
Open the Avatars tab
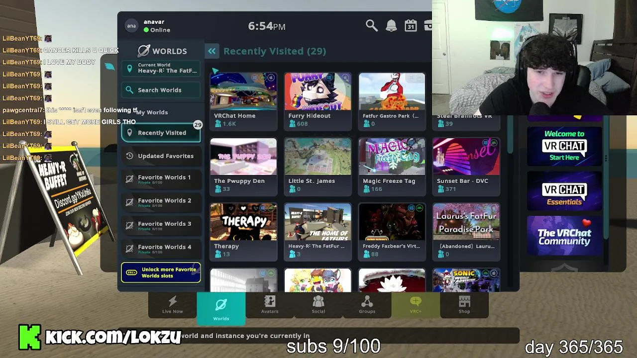(x=270, y=305)
